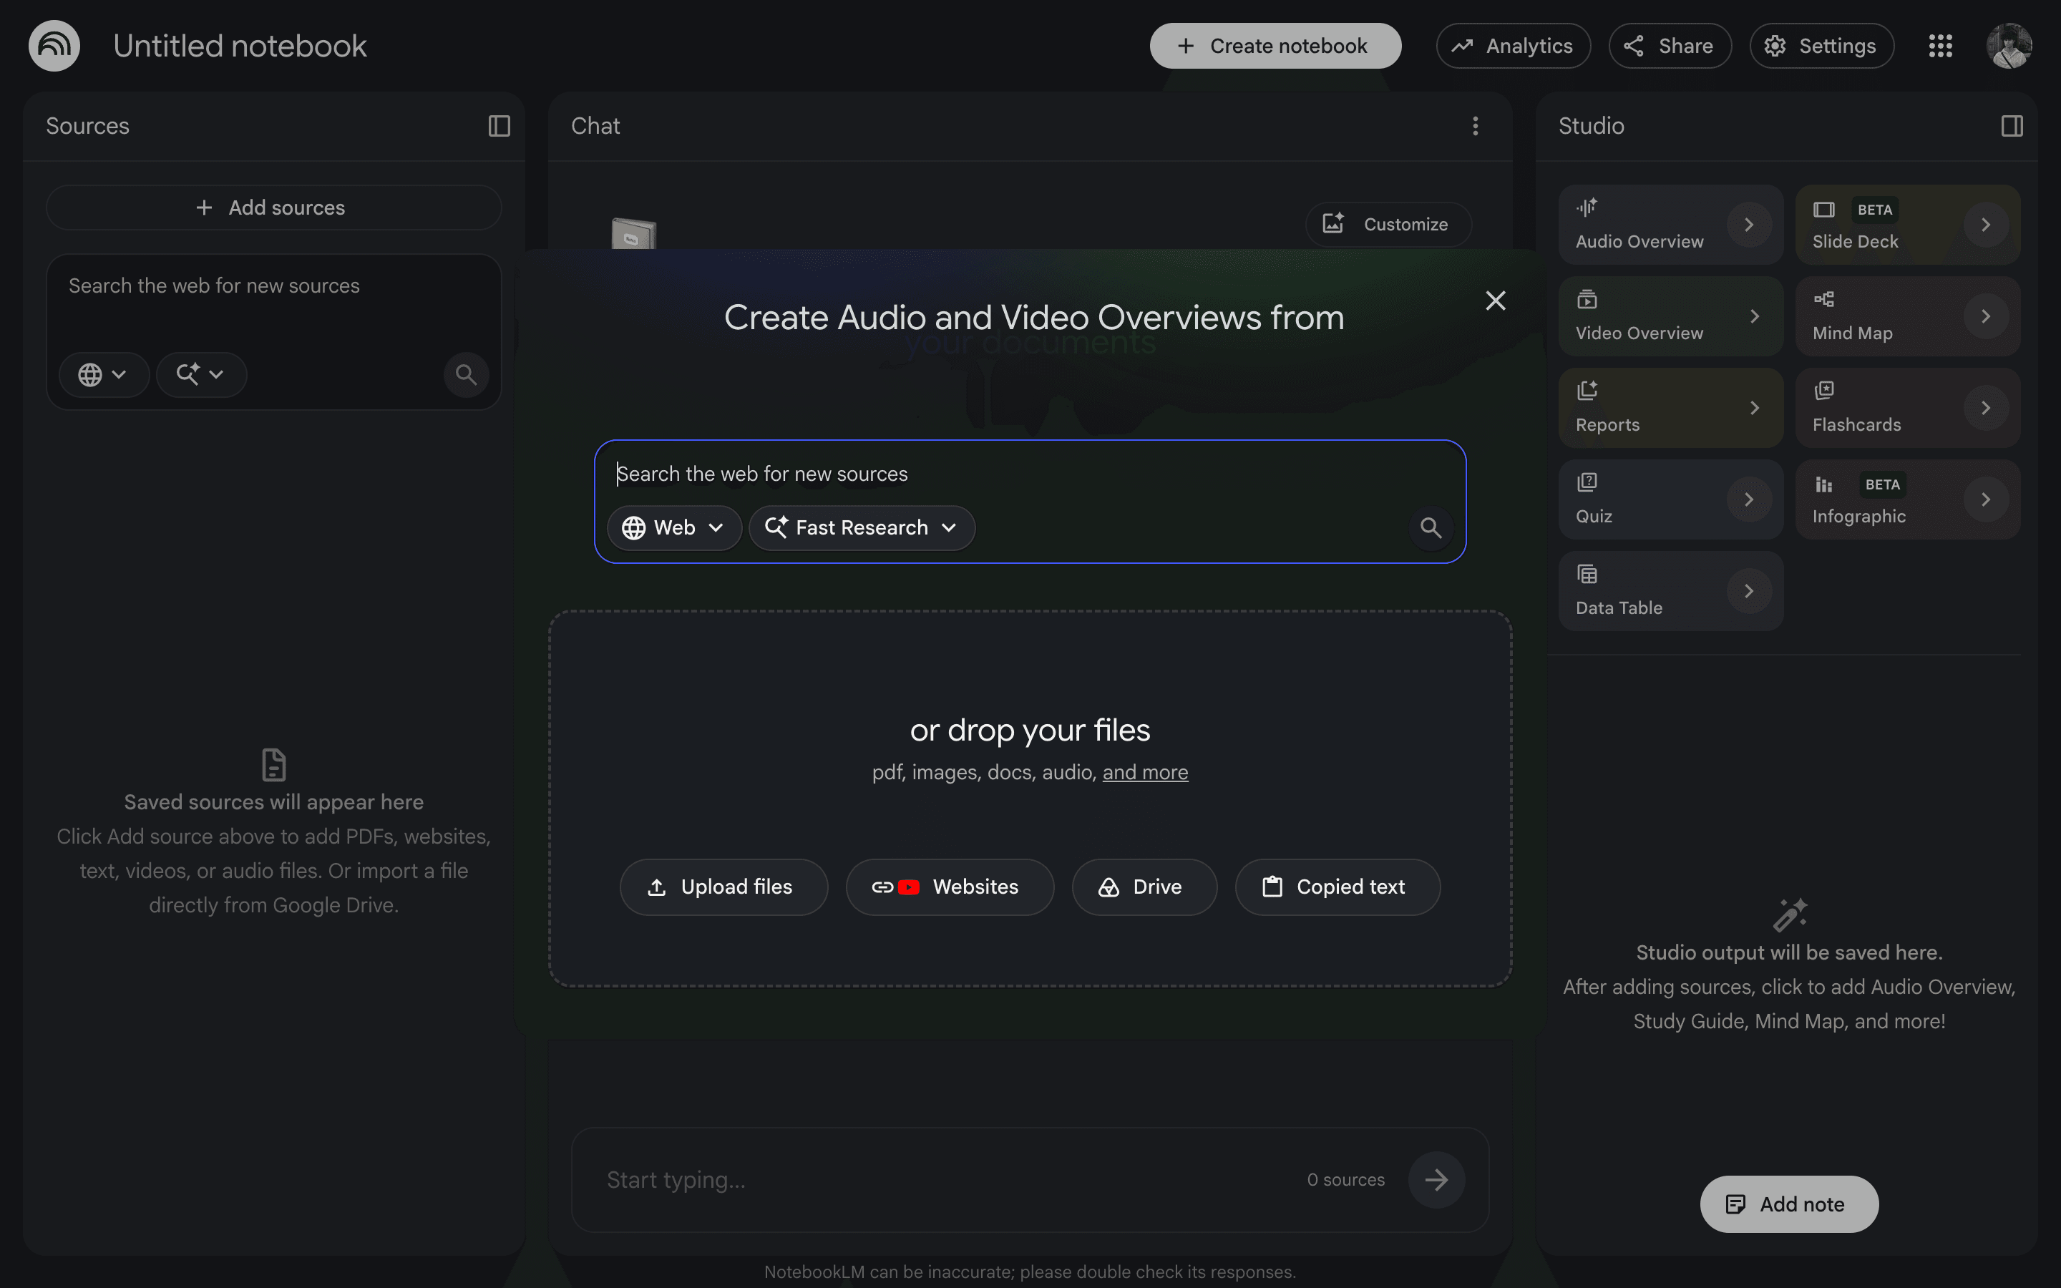Open the Chat options menu

[x=1475, y=126]
